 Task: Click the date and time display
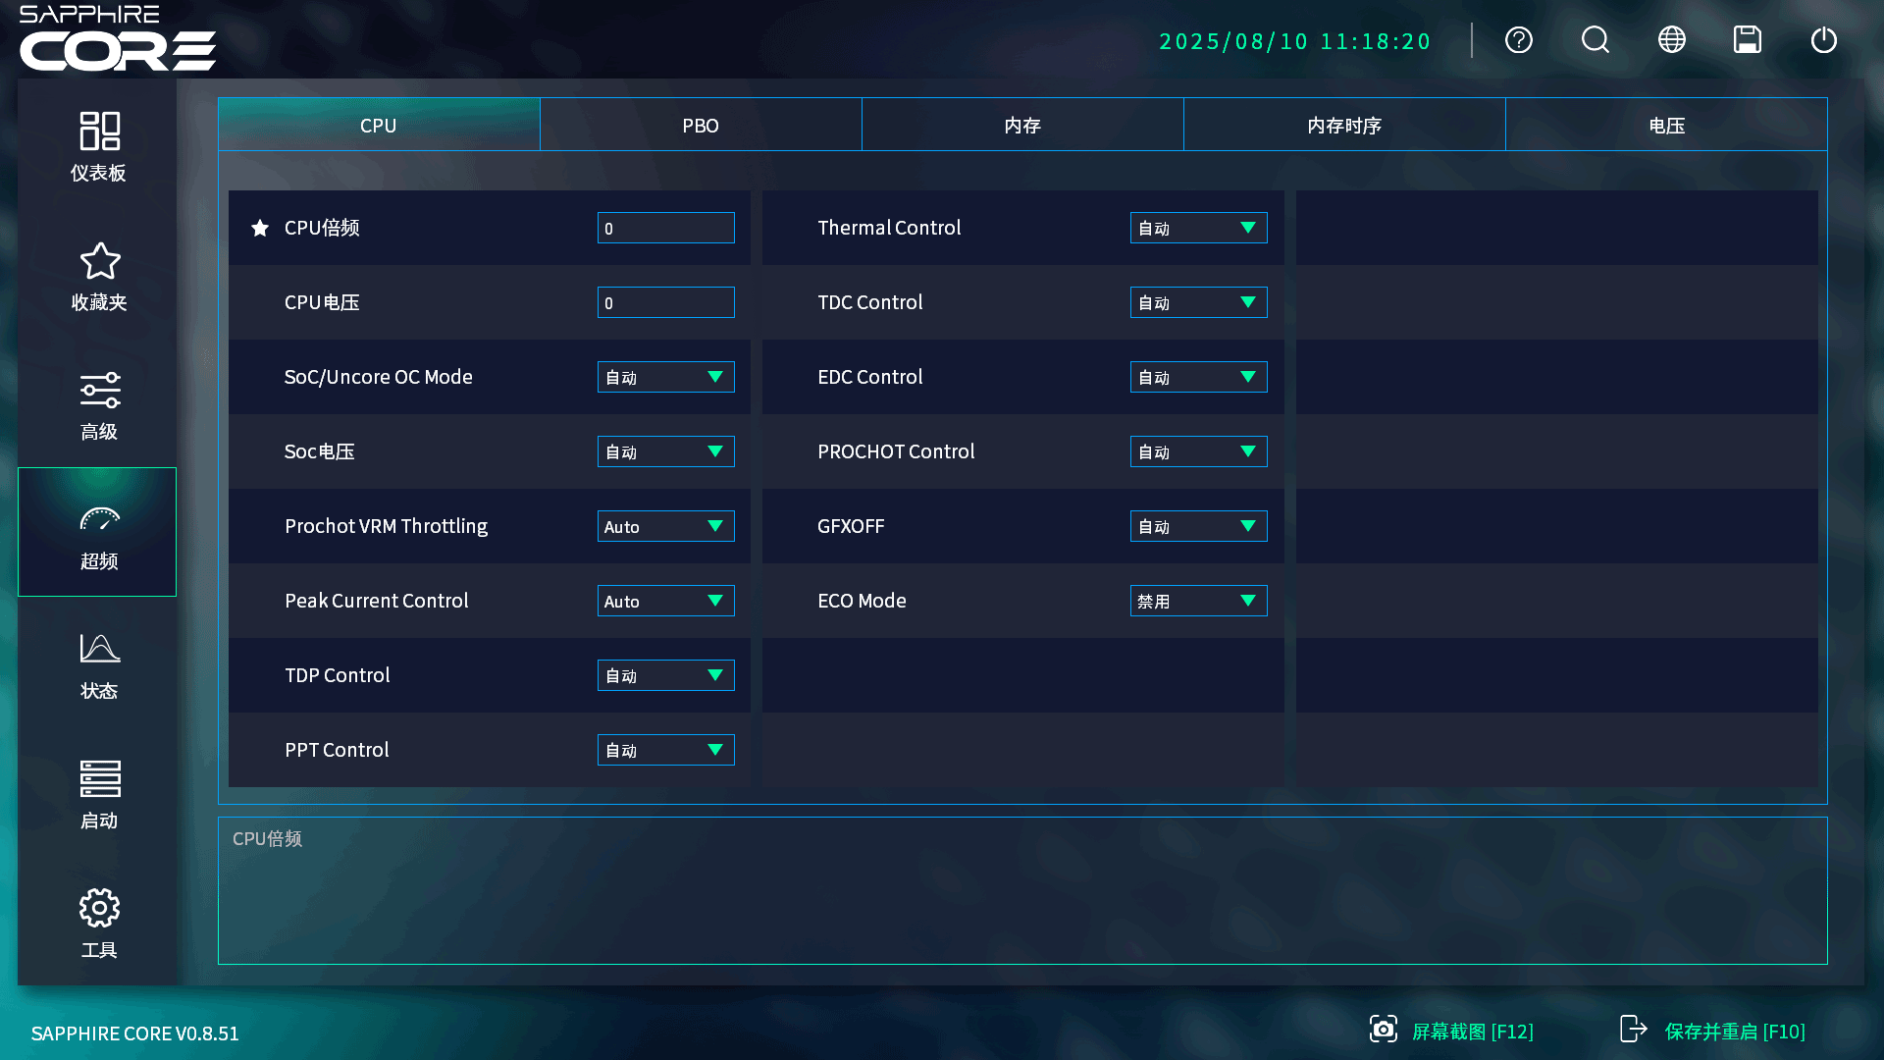point(1295,41)
